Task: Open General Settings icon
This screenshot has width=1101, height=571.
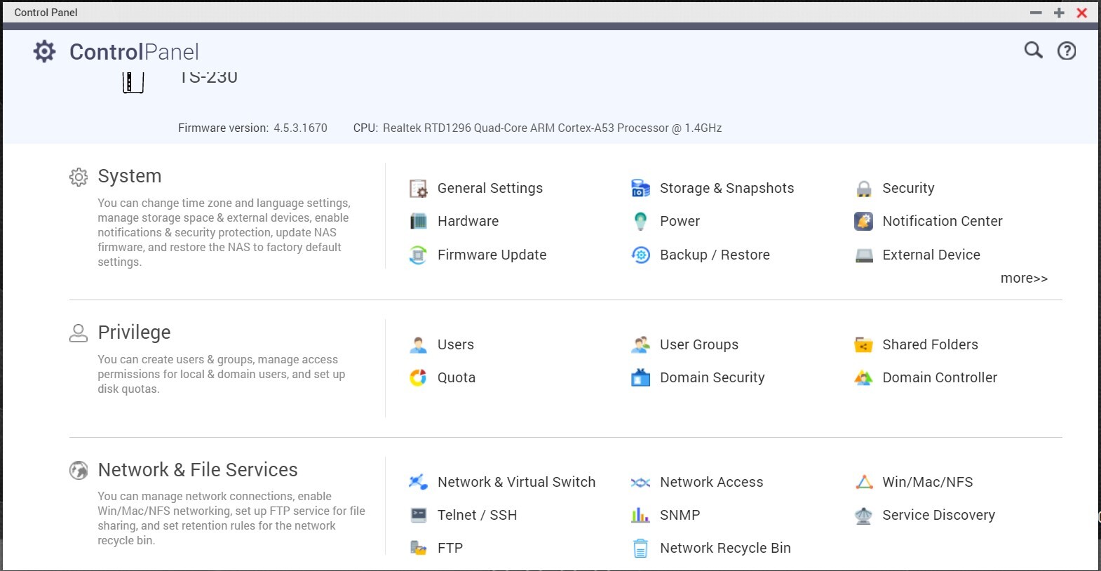Action: click(x=419, y=188)
